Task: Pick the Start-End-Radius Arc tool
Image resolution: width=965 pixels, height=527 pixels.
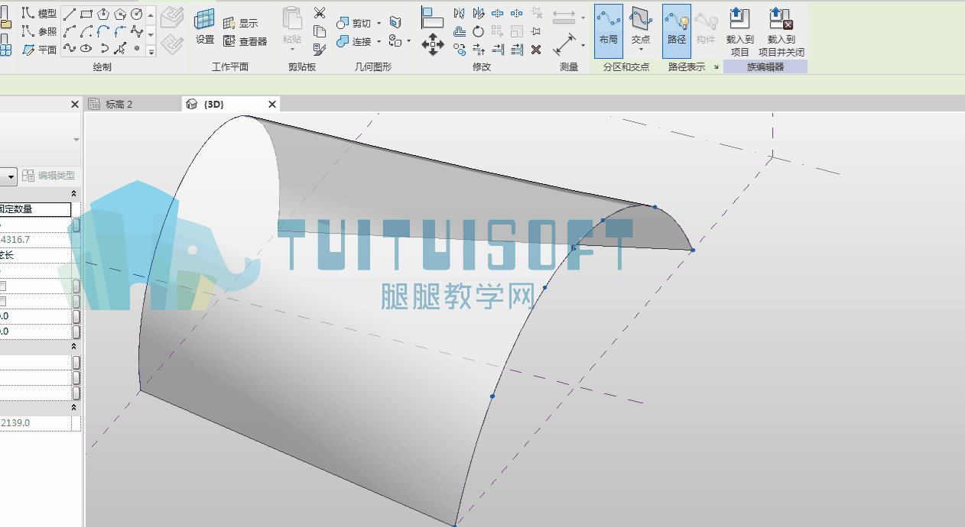Action: [70, 32]
